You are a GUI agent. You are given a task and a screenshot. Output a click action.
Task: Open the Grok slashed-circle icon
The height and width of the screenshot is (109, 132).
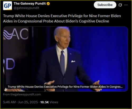120,5
